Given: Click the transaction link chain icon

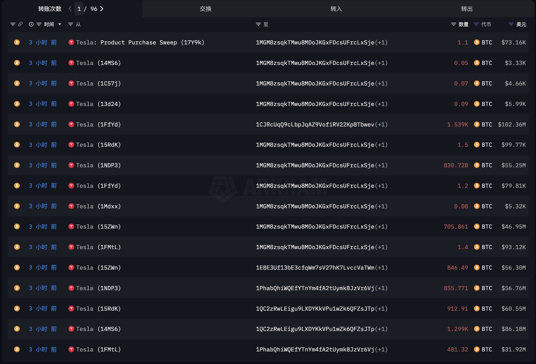Looking at the screenshot, I should pos(20,24).
